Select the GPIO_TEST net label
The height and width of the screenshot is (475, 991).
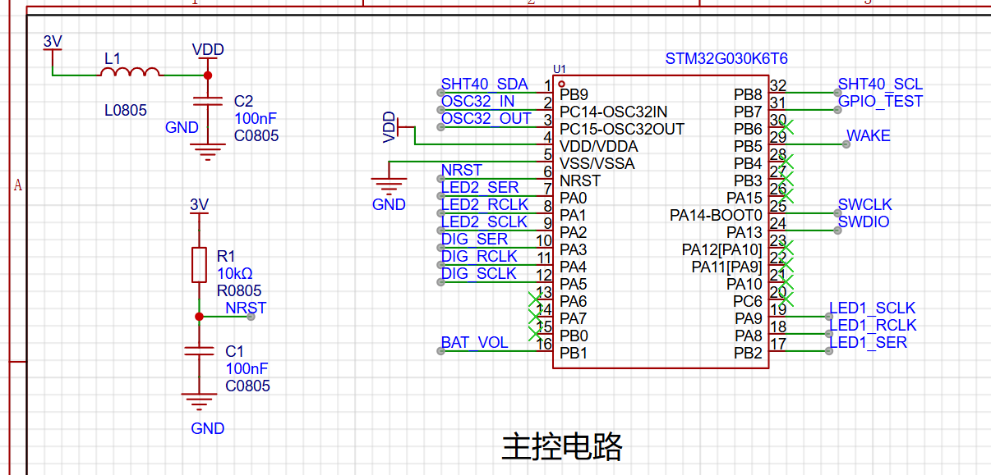880,101
